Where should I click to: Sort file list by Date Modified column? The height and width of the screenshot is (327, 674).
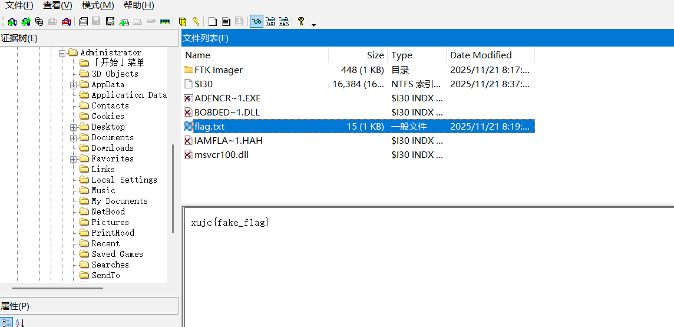click(x=481, y=55)
